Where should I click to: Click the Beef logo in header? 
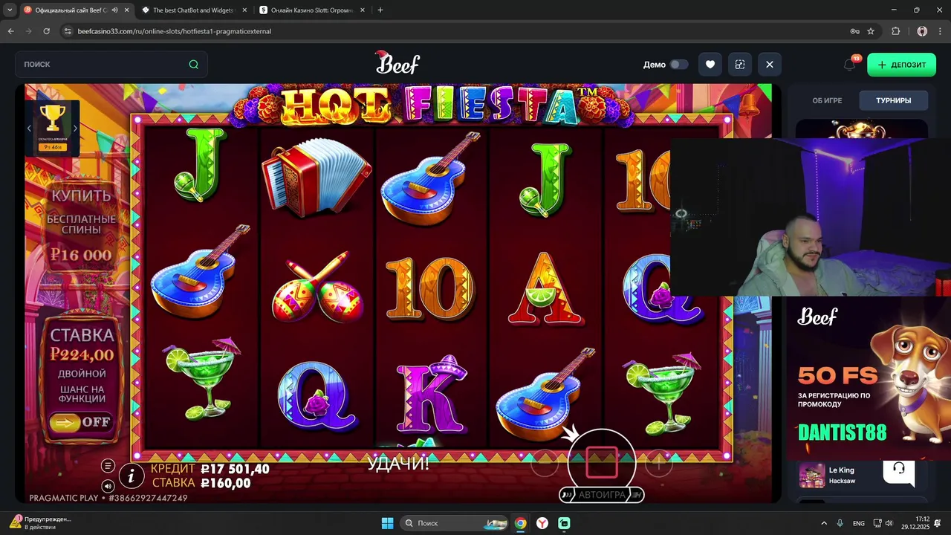pyautogui.click(x=397, y=63)
